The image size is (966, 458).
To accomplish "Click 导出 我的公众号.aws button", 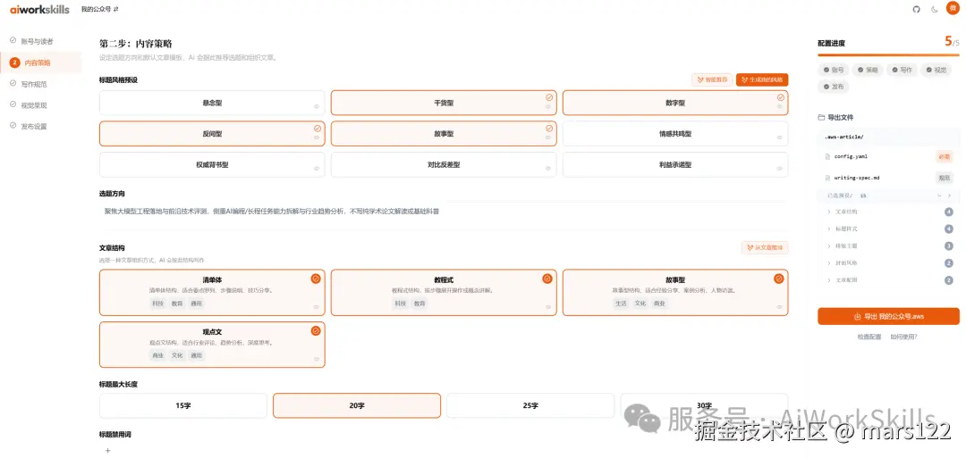I will [888, 317].
